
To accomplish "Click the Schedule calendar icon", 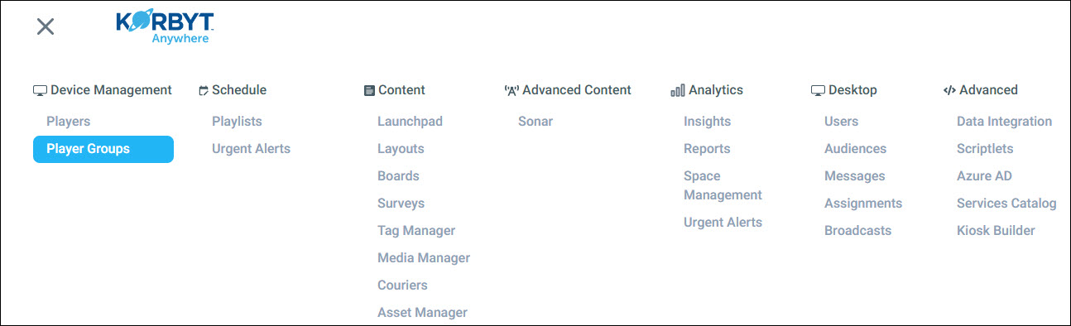I will click(204, 90).
